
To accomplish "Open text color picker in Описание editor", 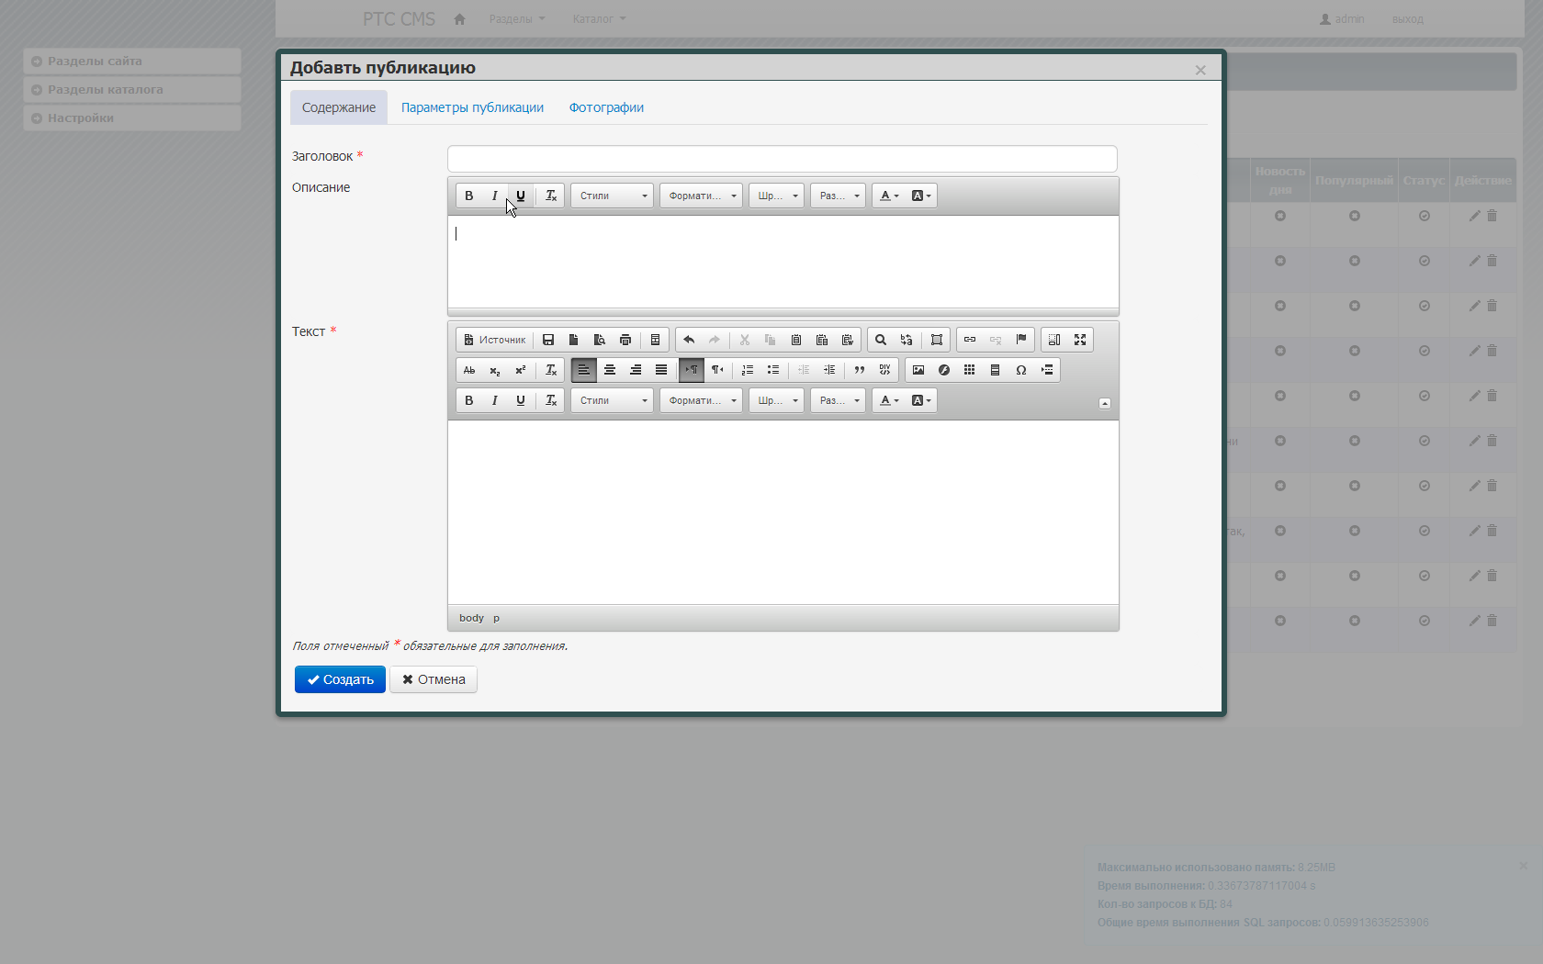I will tap(889, 196).
